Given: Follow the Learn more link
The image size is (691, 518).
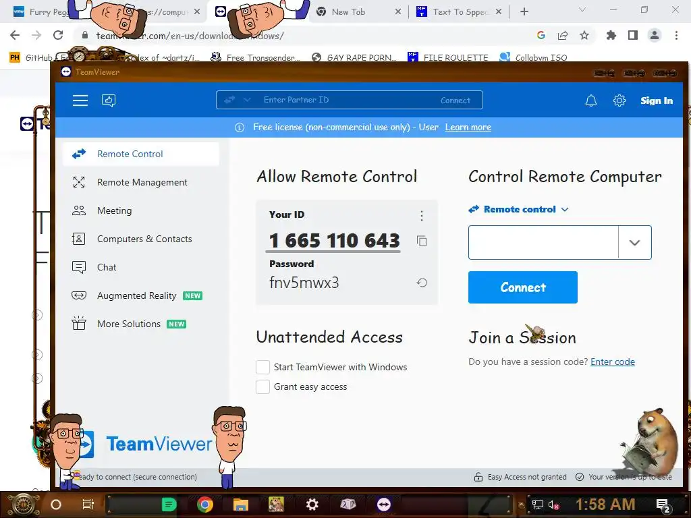Looking at the screenshot, I should point(468,127).
